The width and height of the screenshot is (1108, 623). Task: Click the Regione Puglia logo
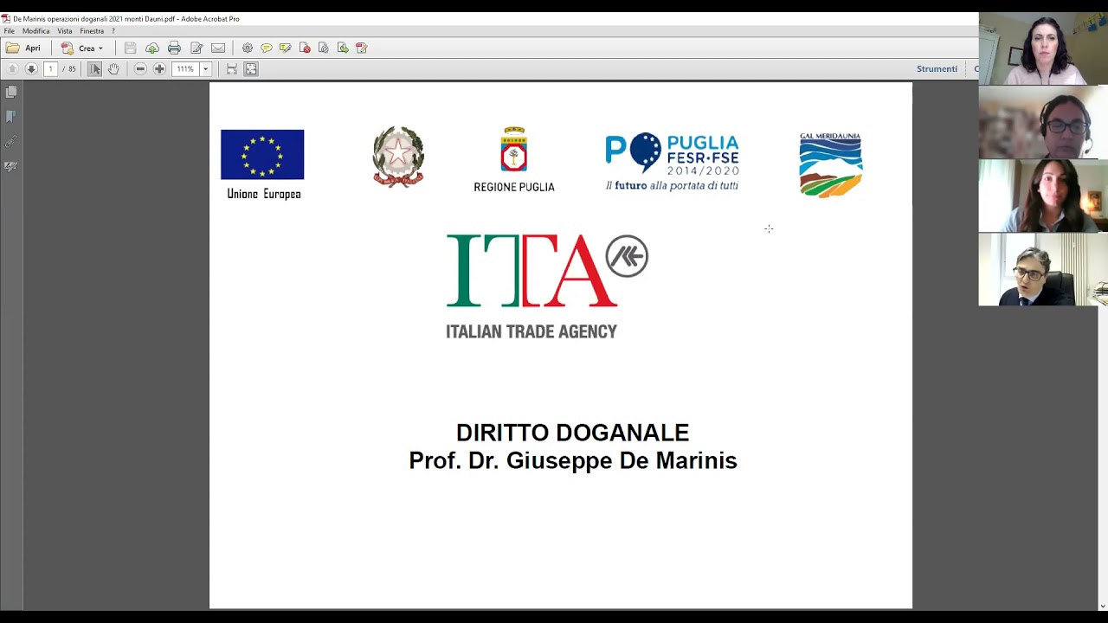(x=514, y=159)
